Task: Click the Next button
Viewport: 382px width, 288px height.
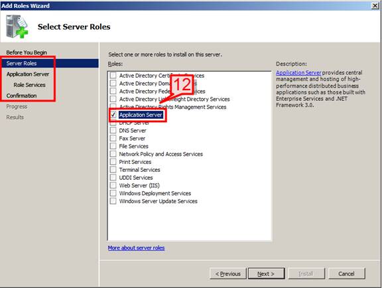Action: point(266,273)
